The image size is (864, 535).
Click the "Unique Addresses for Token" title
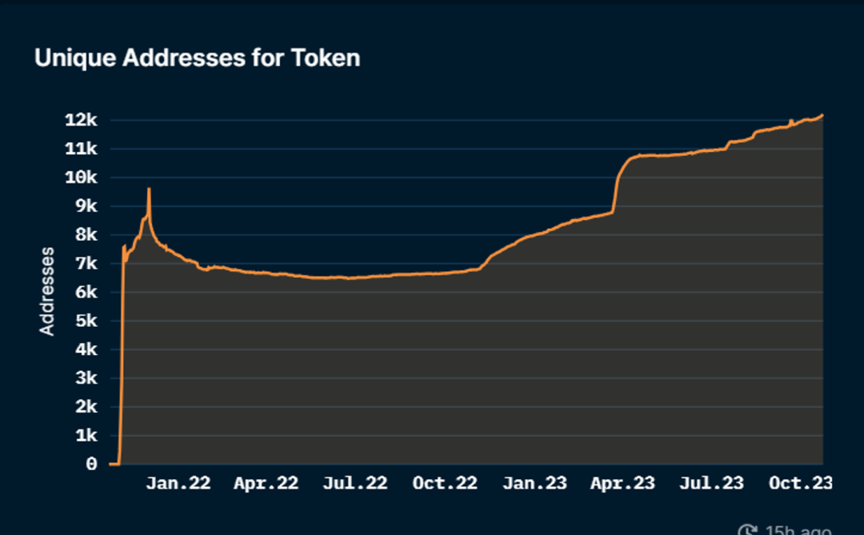[x=197, y=58]
